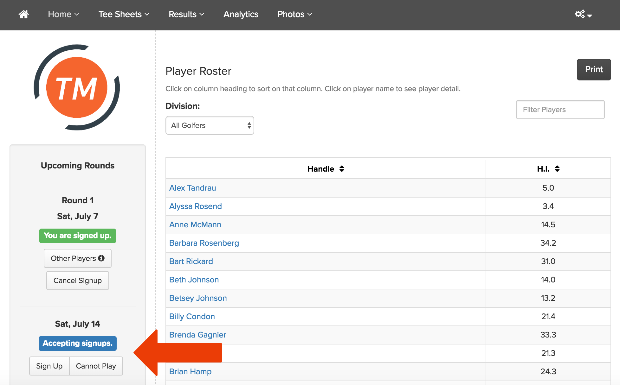Click inside the Filter Players field
This screenshot has height=385, width=620.
(560, 110)
